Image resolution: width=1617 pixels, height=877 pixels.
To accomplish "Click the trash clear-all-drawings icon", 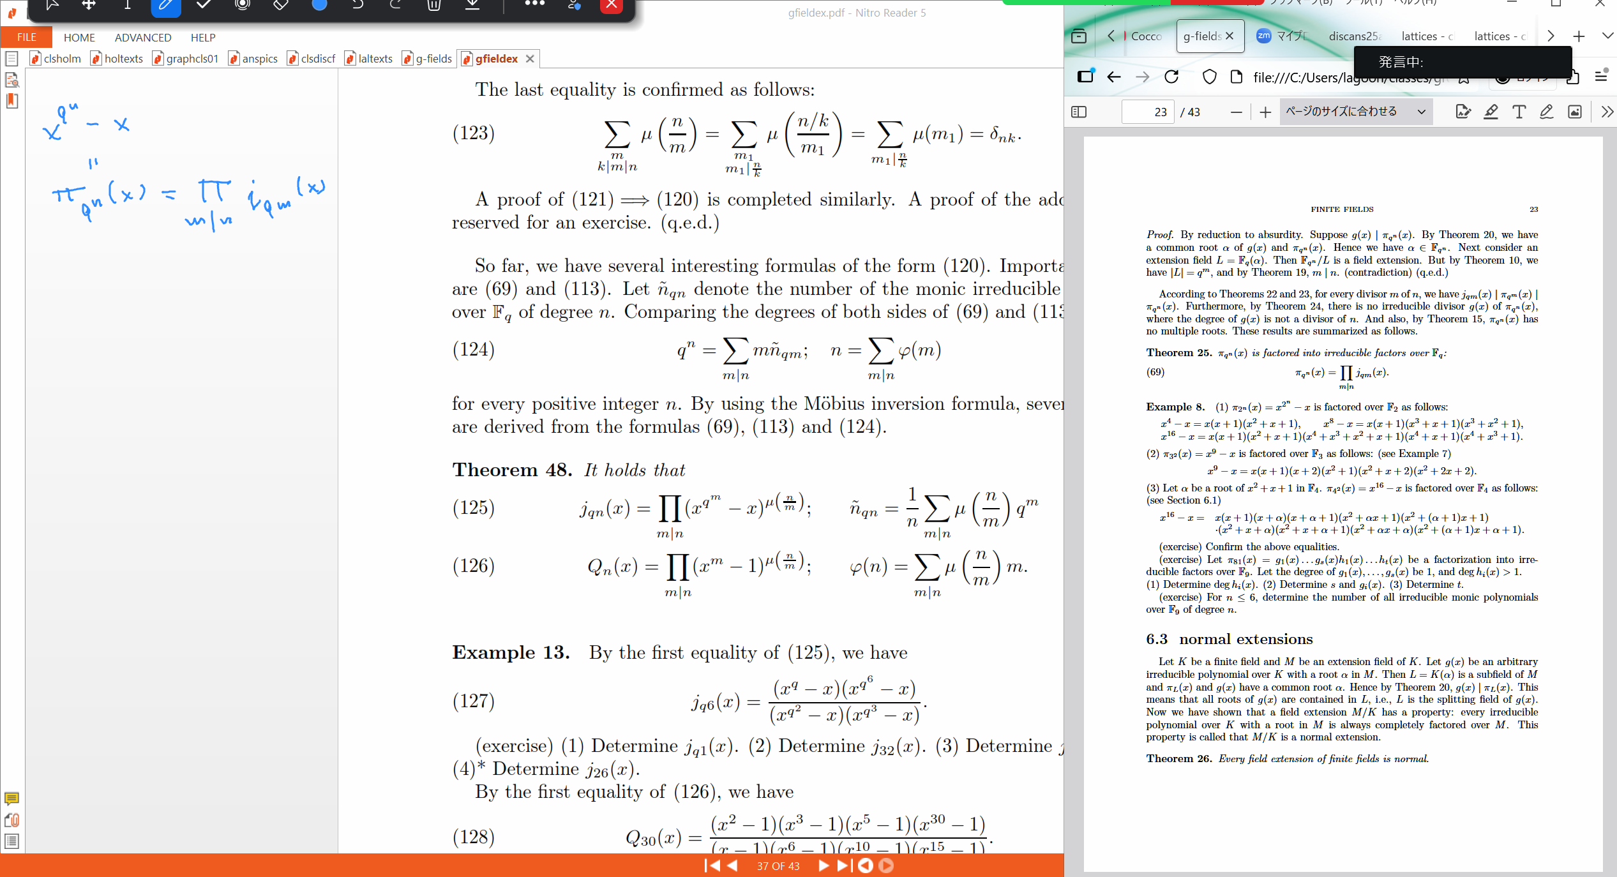I will point(434,5).
